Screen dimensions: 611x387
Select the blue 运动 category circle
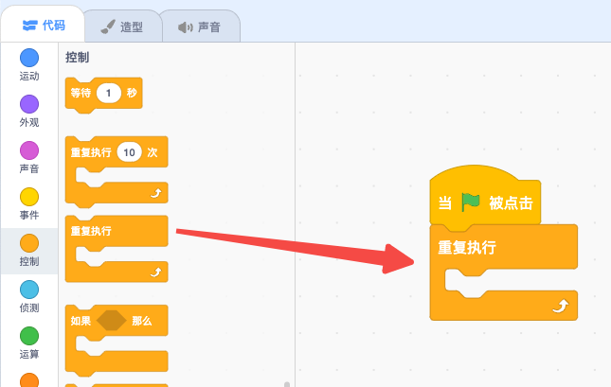[29, 58]
